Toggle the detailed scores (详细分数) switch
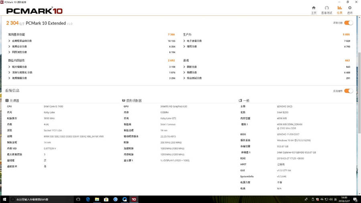This screenshot has width=361, height=203. [x=348, y=23]
